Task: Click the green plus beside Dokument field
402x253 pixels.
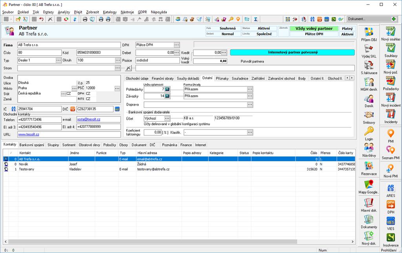Action: [x=394, y=19]
